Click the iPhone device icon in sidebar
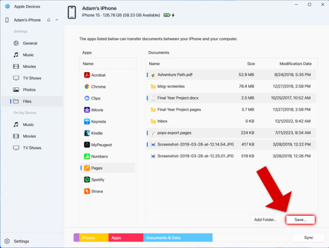 (x=7, y=20)
